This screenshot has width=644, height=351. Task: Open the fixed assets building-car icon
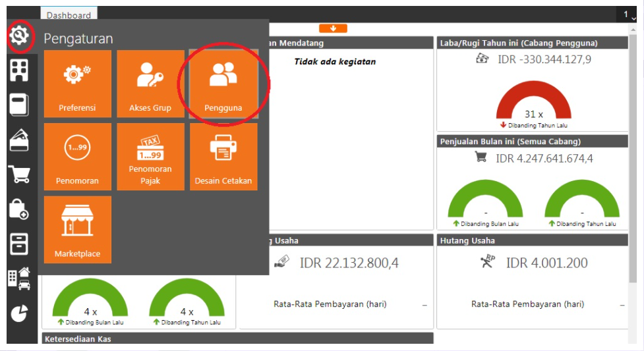pyautogui.click(x=19, y=279)
